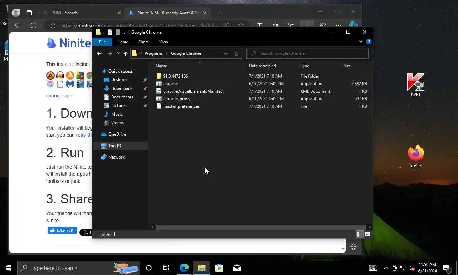Open the View ribbon tab

(x=164, y=42)
